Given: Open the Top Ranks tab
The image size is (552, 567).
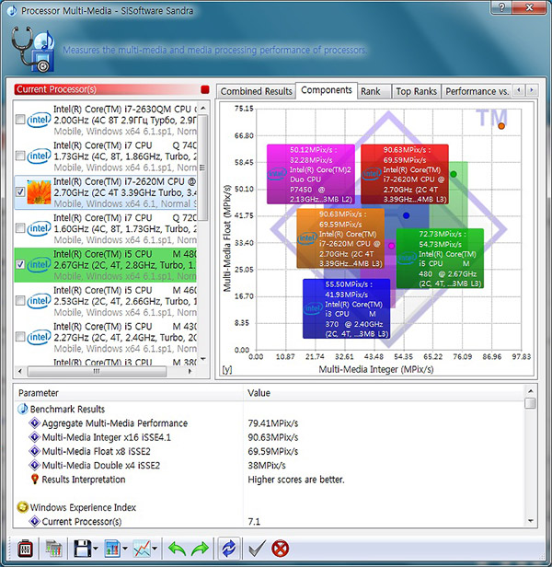Looking at the screenshot, I should 416,91.
